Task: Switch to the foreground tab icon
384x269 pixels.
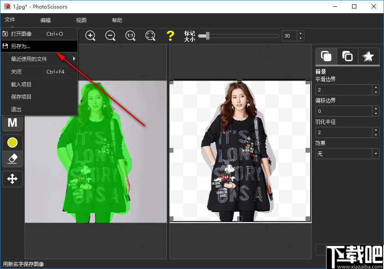Action: [x=326, y=56]
